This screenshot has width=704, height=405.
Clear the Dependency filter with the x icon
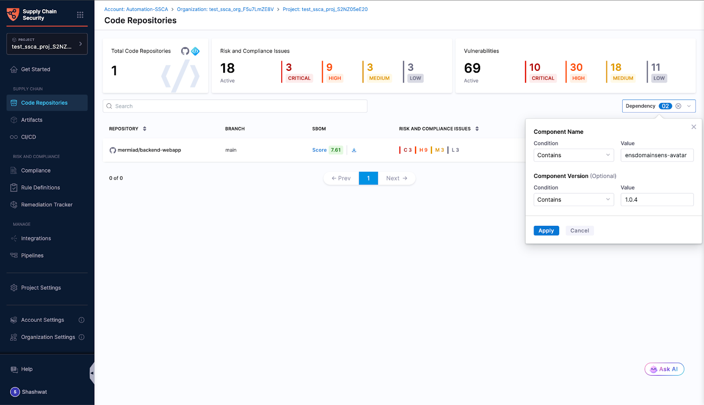678,106
